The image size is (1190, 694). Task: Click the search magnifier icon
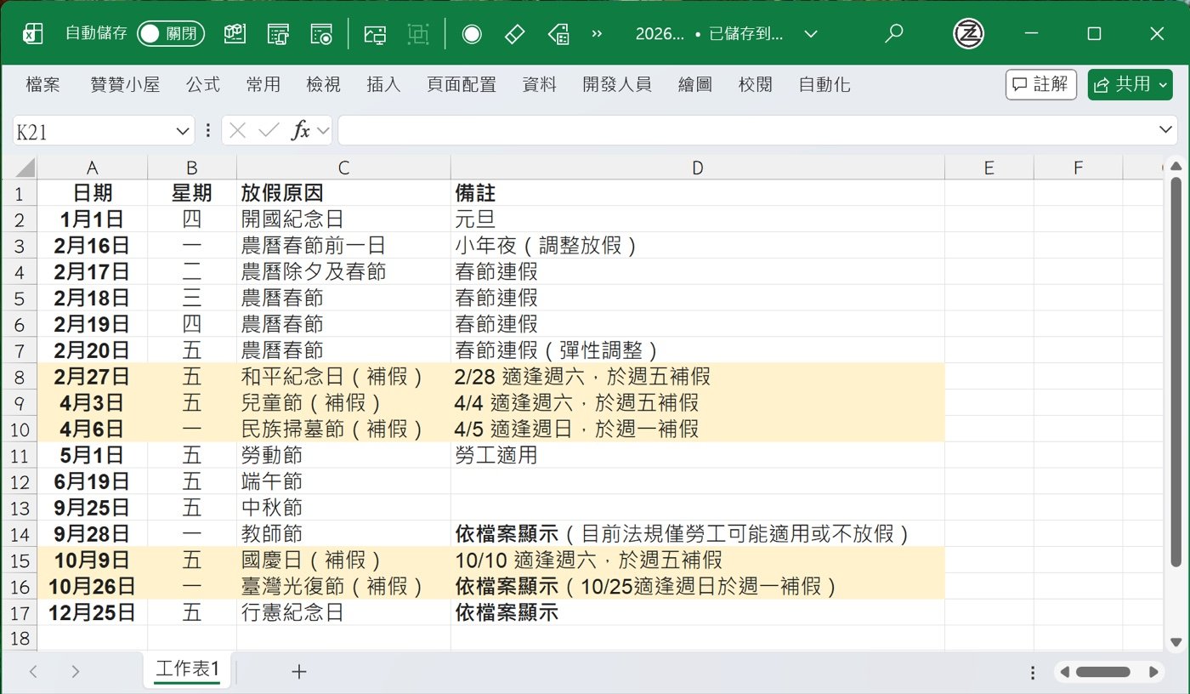click(x=893, y=34)
